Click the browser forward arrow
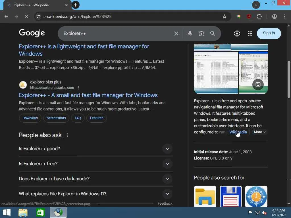The height and width of the screenshot is (218, 291). pyautogui.click(x=16, y=16)
